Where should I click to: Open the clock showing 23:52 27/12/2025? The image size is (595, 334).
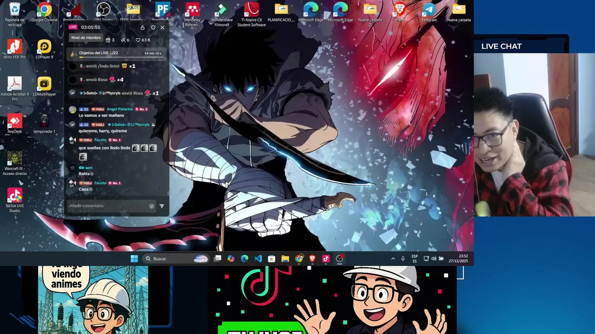(458, 259)
